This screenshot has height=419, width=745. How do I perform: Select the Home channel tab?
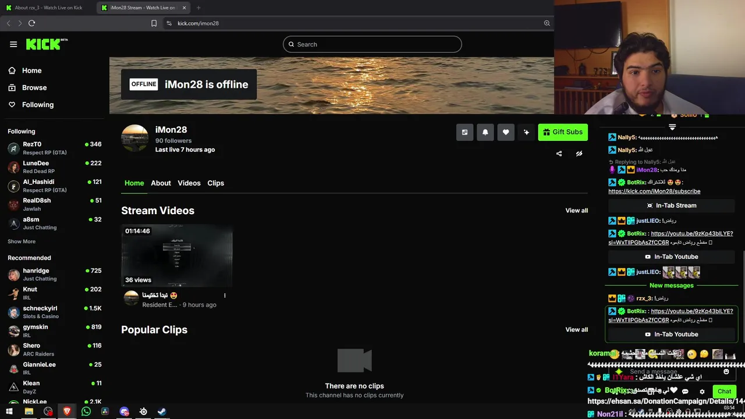134,183
